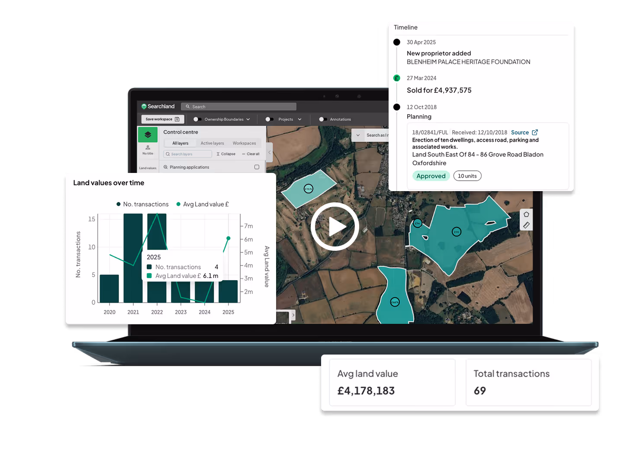Image resolution: width=637 pixels, height=454 pixels.
Task: Turn on the Projects toggle
Action: (x=269, y=119)
